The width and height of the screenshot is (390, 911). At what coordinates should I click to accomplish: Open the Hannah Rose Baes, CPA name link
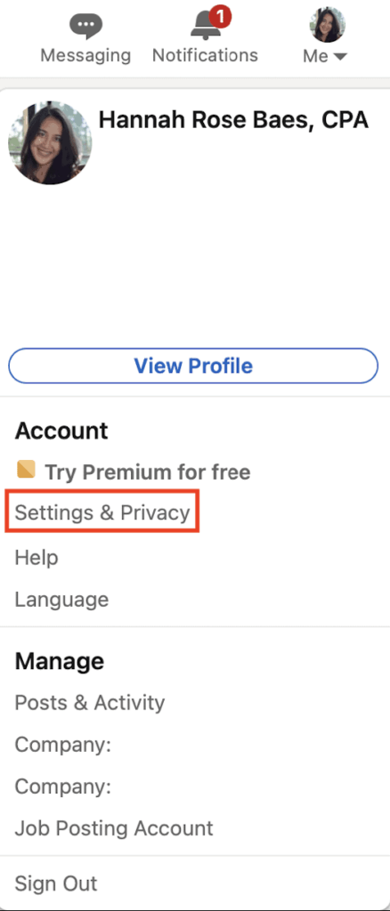(233, 120)
